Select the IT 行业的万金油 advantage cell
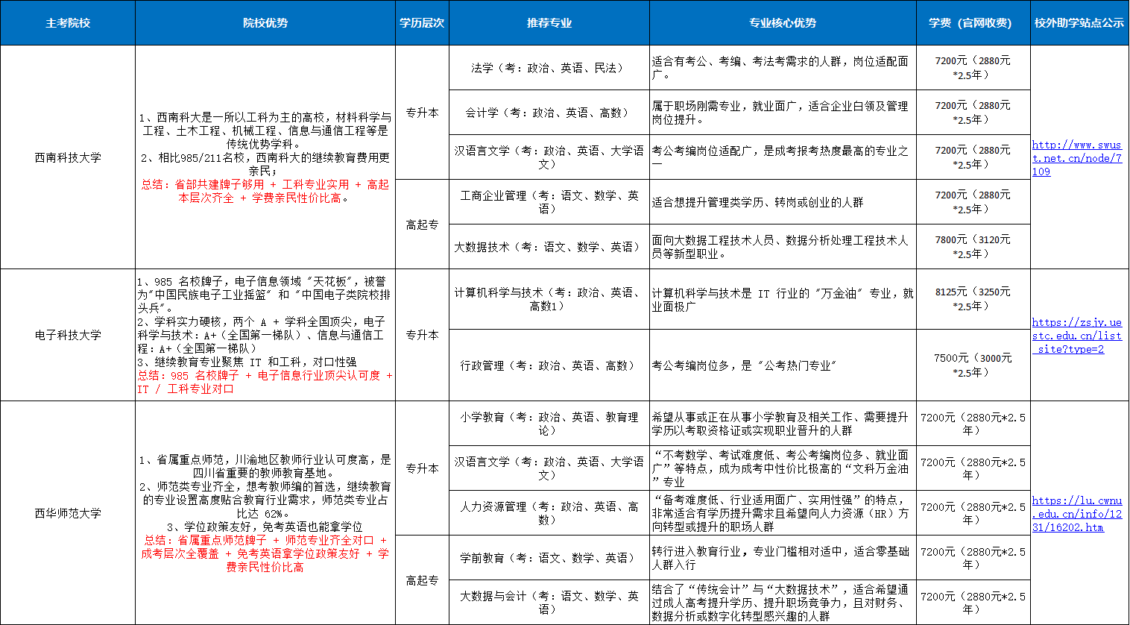Viewport: 1130px width, 625px height. pyautogui.click(x=783, y=299)
